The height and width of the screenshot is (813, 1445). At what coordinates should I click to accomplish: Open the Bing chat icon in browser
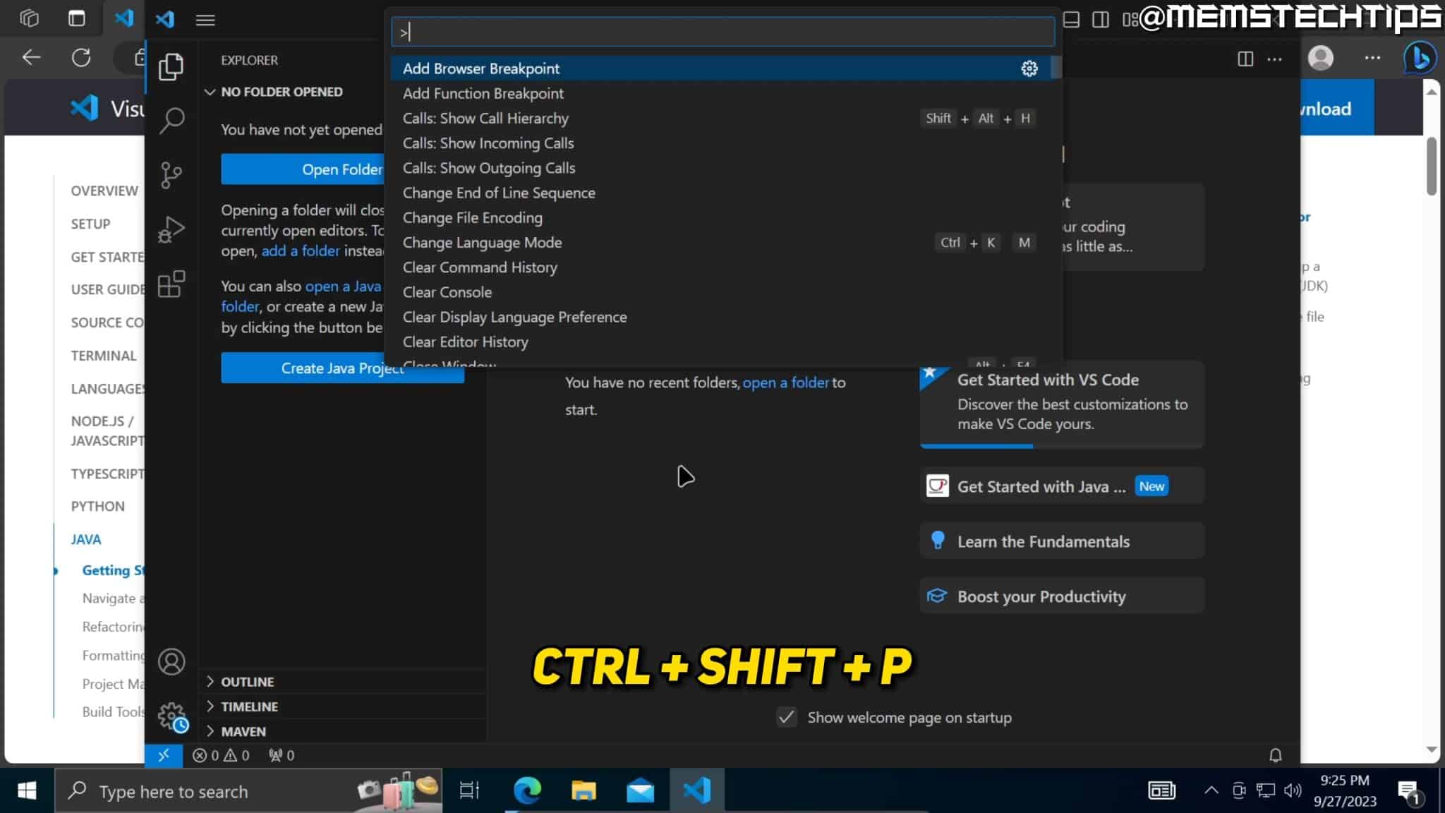coord(1420,57)
